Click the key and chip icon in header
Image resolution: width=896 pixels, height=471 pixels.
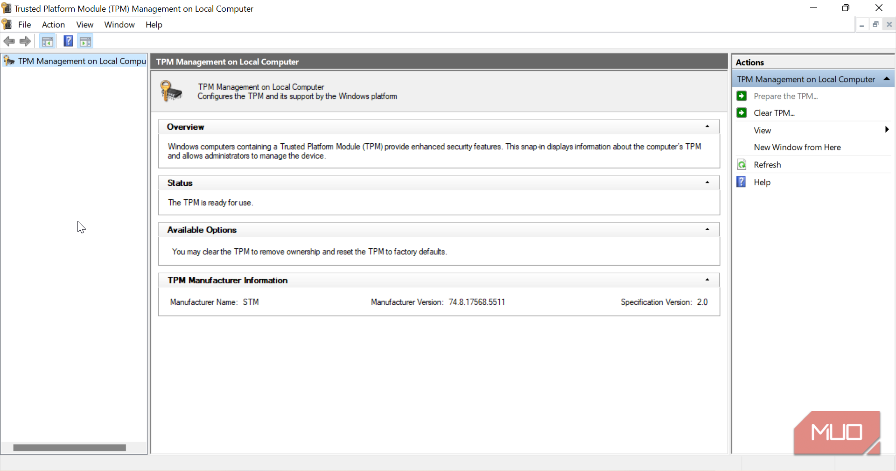tap(171, 91)
